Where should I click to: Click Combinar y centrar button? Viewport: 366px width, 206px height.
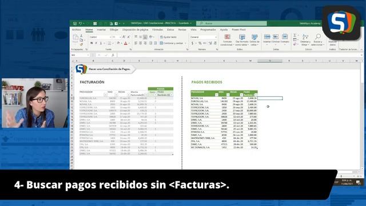172,43
